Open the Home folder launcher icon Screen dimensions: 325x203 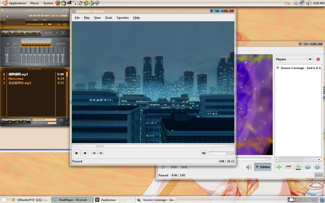pos(80,3)
